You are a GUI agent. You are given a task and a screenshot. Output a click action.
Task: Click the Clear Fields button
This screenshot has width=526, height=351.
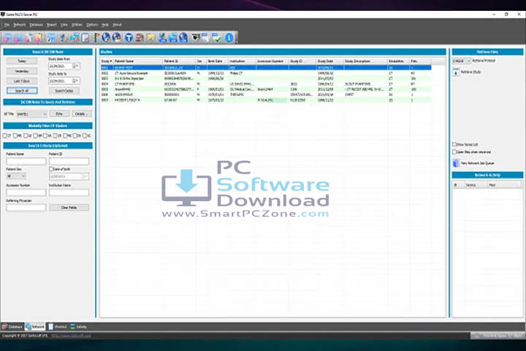pyautogui.click(x=69, y=208)
